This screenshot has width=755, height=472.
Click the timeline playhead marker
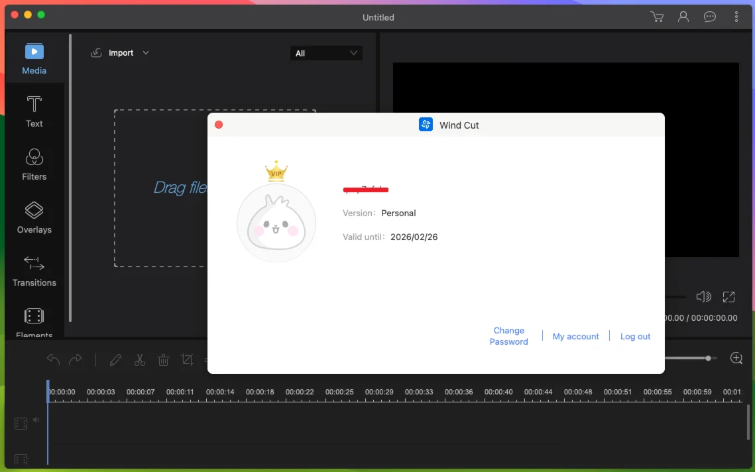(x=48, y=391)
